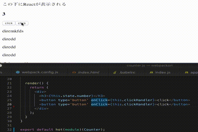Open the index.js editor tab
Screen dimensions: 198x132
click(163, 72)
